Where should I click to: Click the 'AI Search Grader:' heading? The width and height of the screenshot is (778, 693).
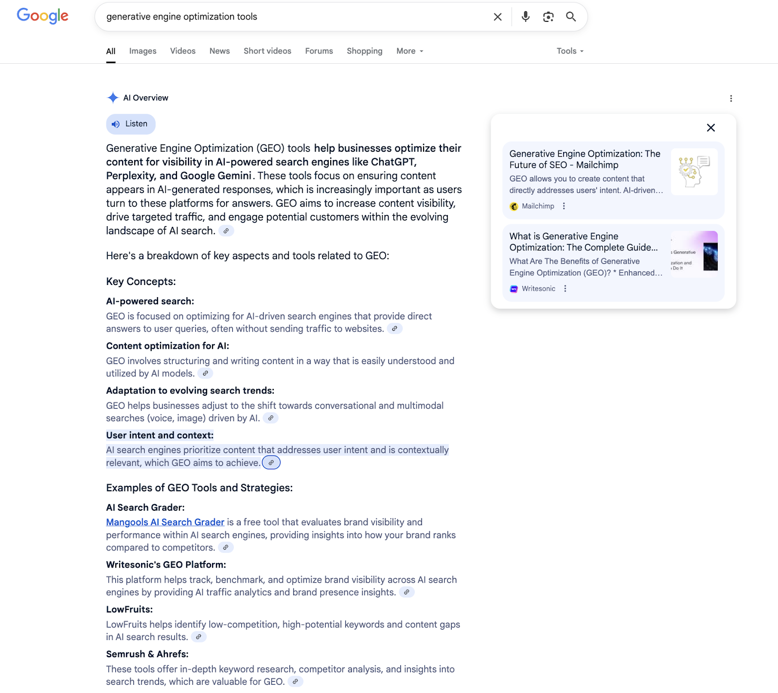145,508
